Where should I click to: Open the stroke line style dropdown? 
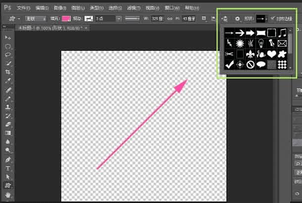[x=132, y=19]
